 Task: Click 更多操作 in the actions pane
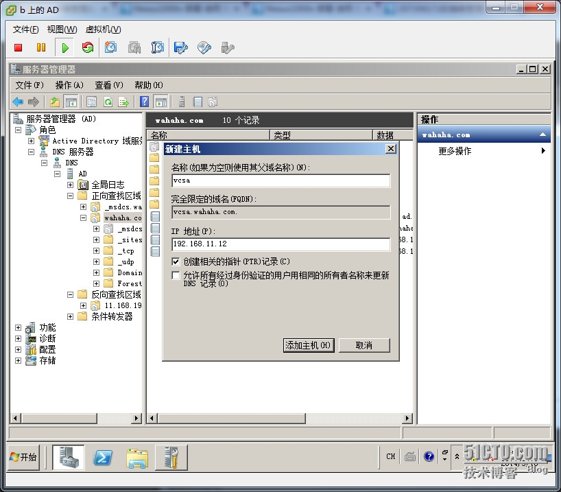coord(455,151)
